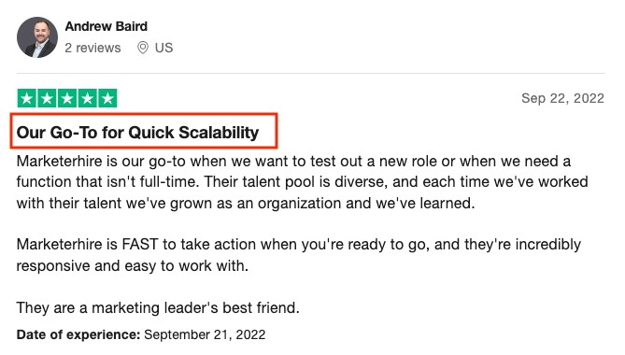Screen dimensions: 625x355
Task: Click the word FAST in the review
Action: [140, 244]
